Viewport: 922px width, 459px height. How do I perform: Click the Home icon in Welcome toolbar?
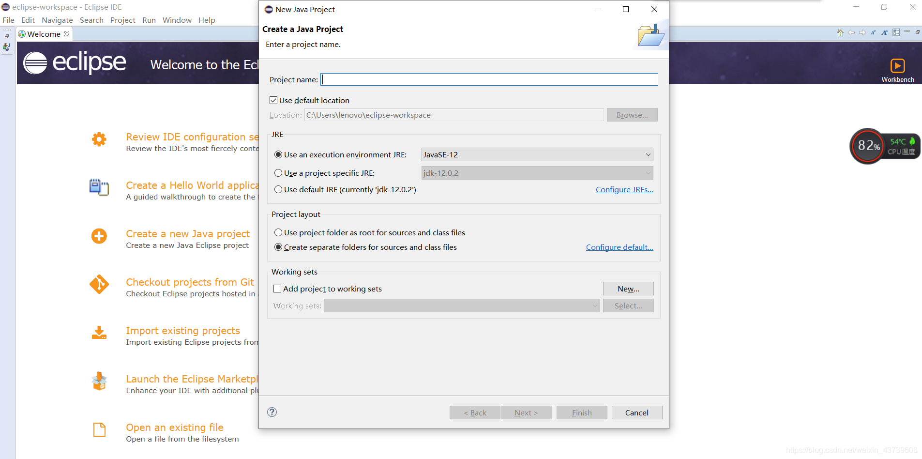840,32
